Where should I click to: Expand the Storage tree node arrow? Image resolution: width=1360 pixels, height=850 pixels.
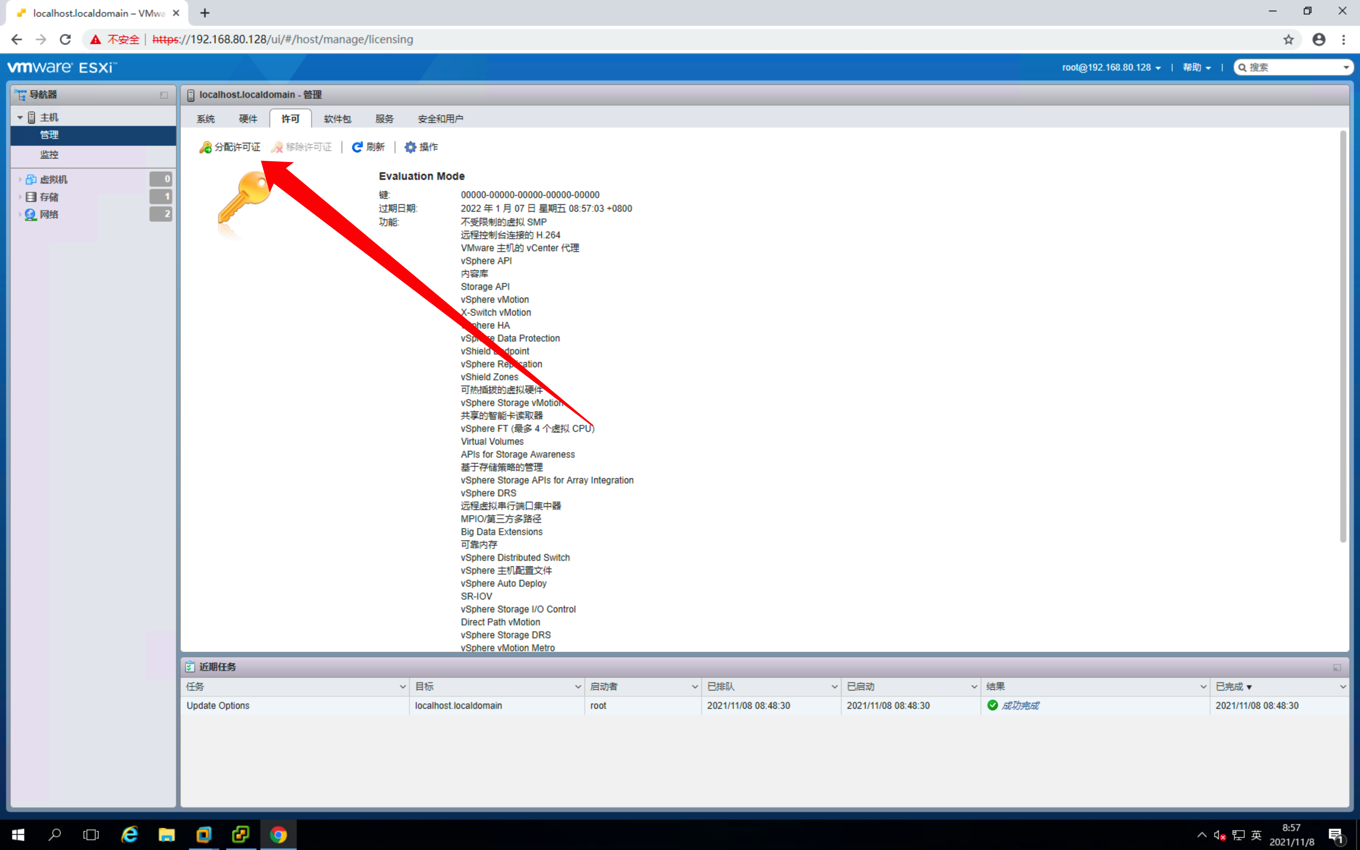(20, 197)
